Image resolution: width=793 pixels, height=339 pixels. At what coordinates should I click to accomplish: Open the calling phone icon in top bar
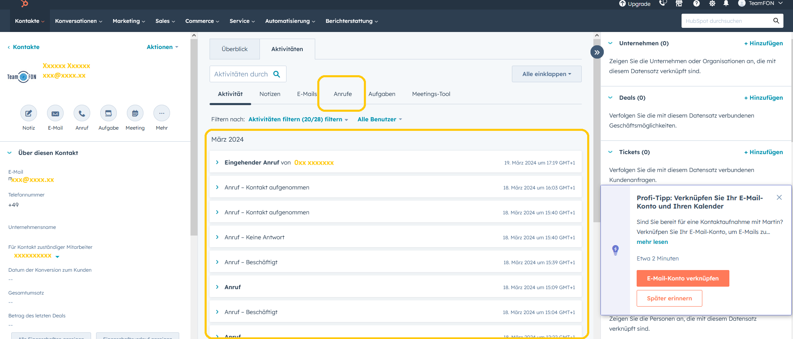pyautogui.click(x=663, y=3)
